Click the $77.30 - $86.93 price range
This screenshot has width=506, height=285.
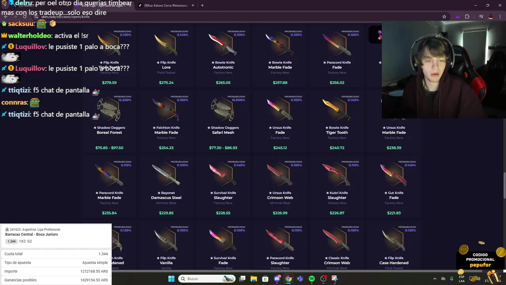[223, 148]
